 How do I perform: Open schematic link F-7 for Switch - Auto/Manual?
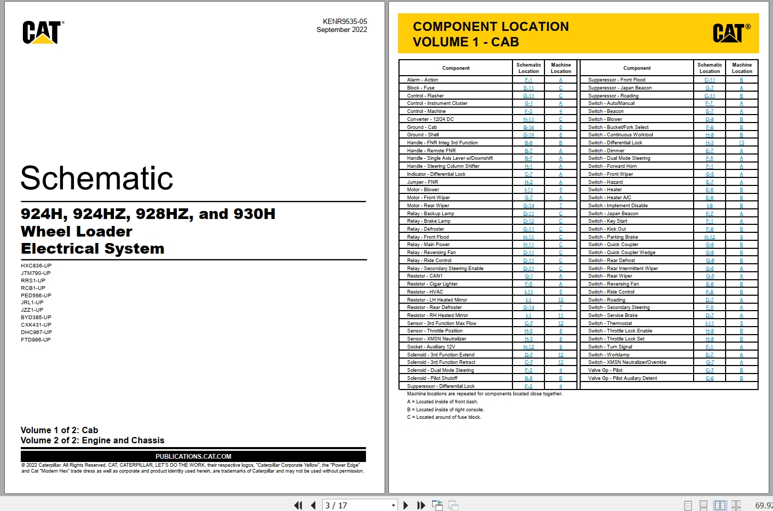[x=710, y=103]
